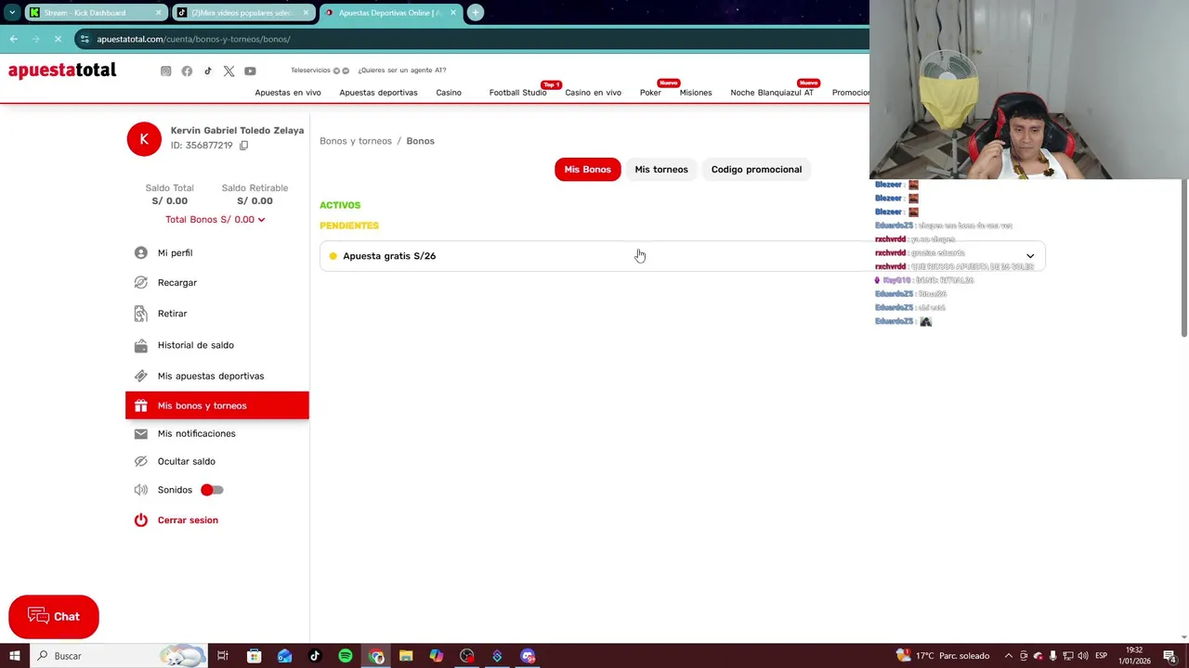
Task: Click the volume icon in system tray
Action: 1082,656
